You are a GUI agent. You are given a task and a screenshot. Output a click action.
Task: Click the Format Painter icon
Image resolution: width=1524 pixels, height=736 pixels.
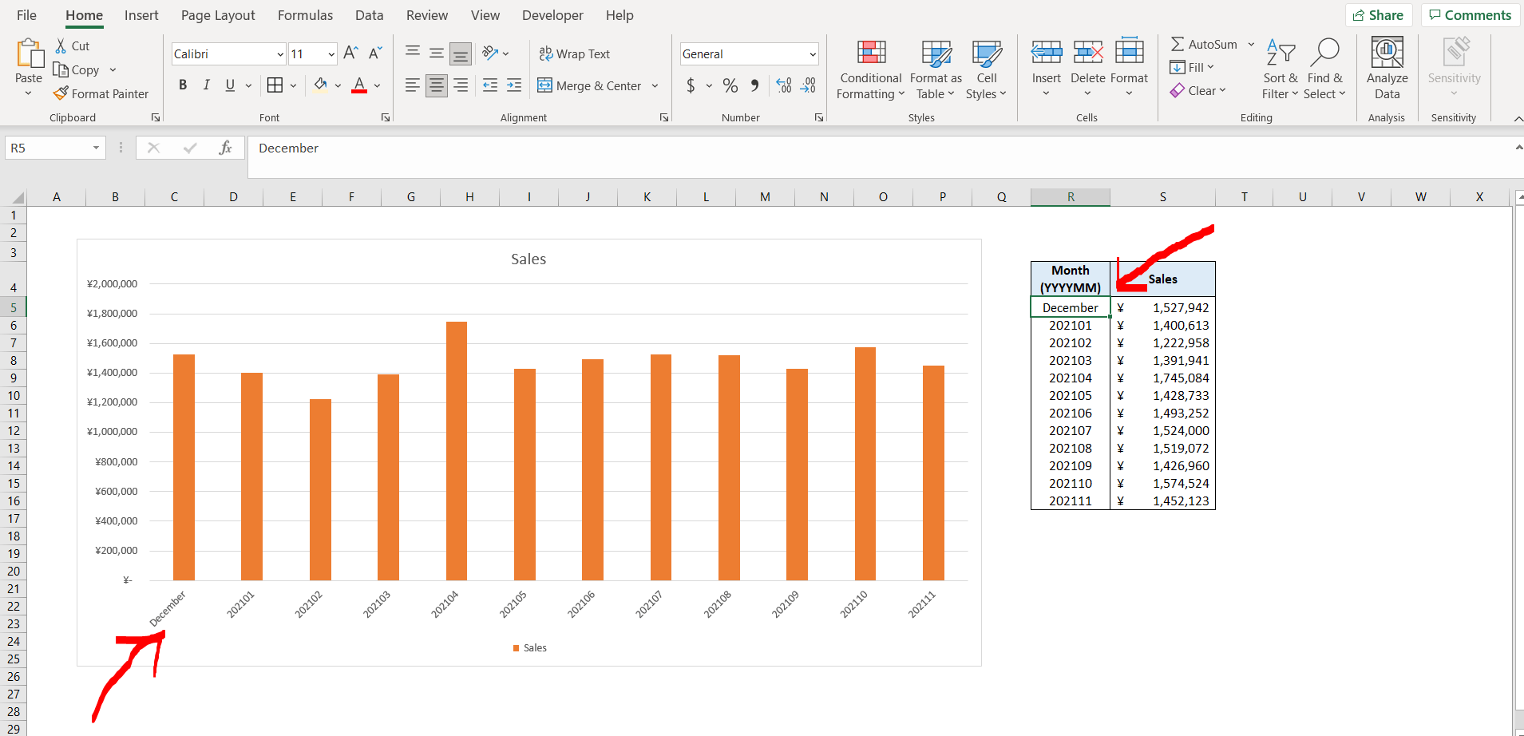[60, 93]
